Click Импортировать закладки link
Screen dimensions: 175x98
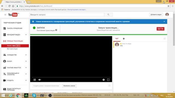coord(77,10)
